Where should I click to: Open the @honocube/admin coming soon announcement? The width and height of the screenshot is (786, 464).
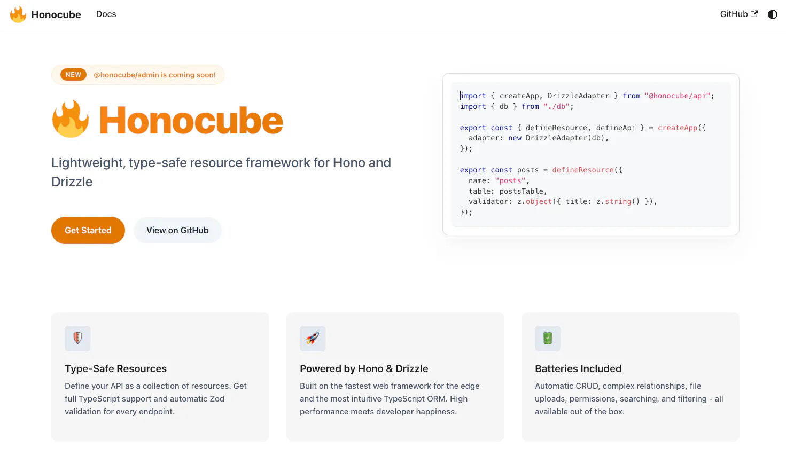pyautogui.click(x=138, y=75)
